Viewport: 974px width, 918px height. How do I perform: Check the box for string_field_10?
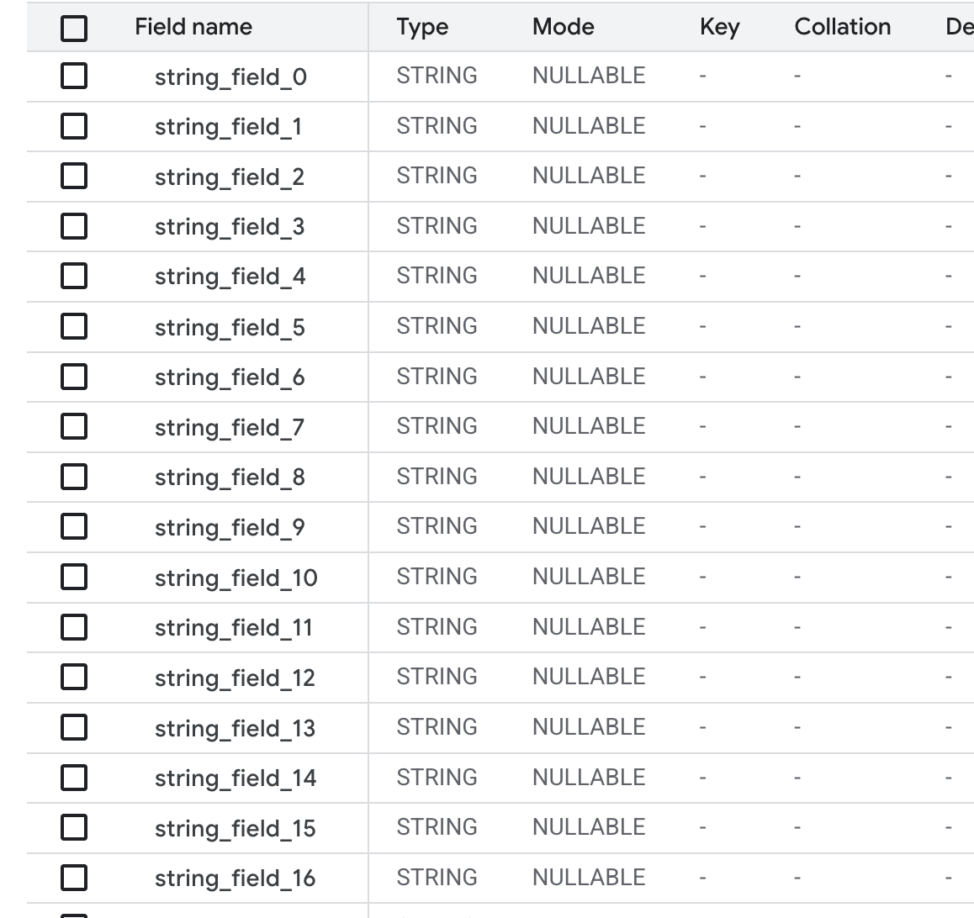coord(74,577)
